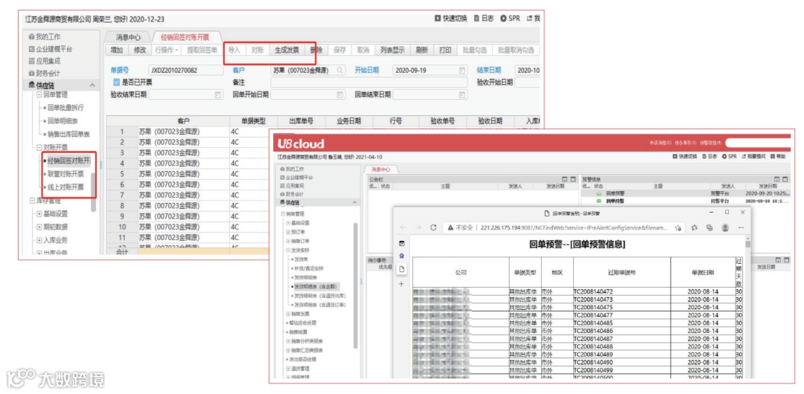Click the plus icon in browser side panel
The height and width of the screenshot is (394, 804).
coord(401,283)
